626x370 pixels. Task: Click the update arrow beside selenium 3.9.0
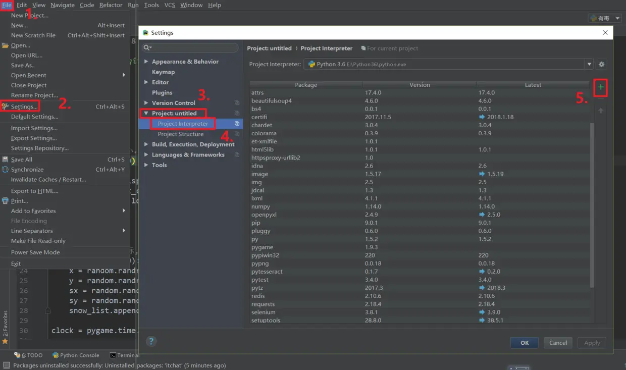[x=482, y=312]
